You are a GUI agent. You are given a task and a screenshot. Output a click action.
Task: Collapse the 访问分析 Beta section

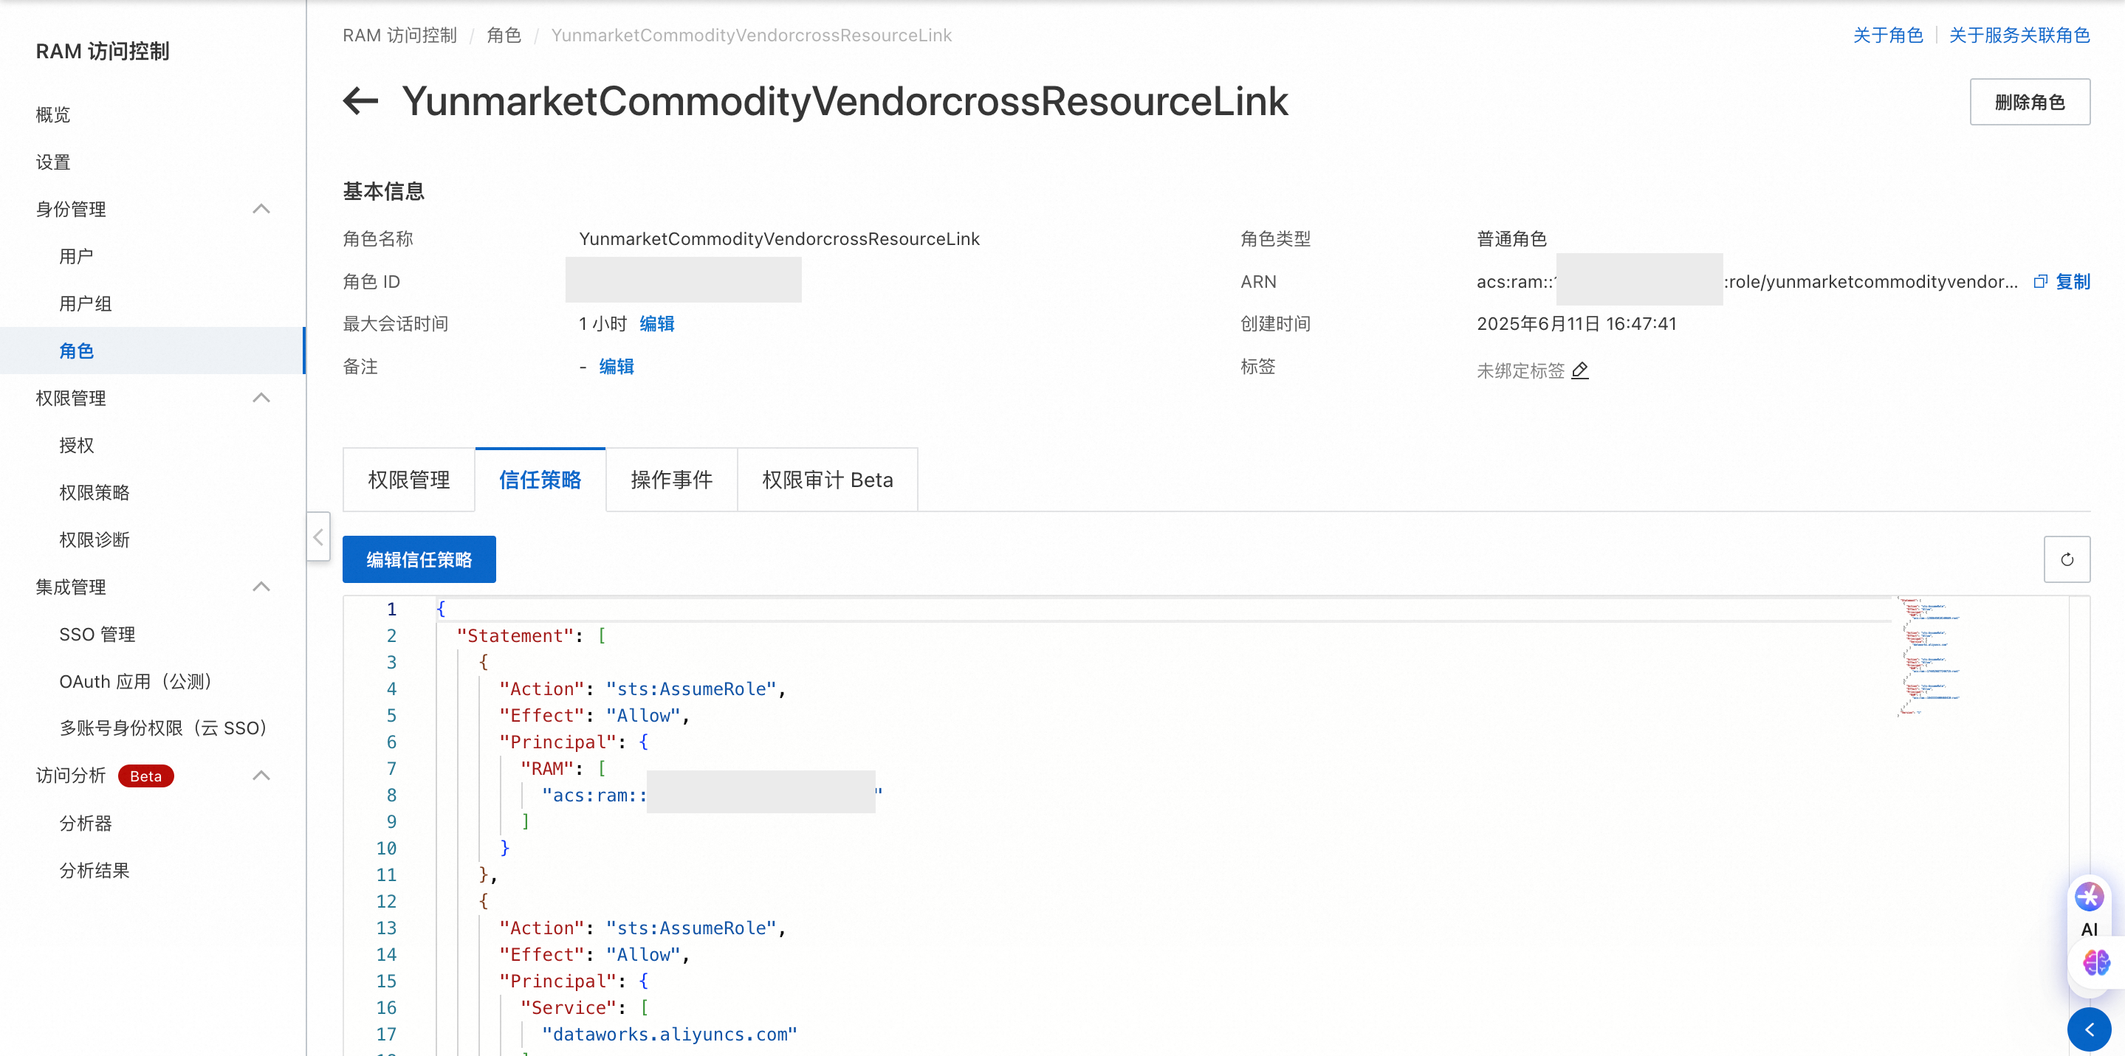pyautogui.click(x=261, y=776)
